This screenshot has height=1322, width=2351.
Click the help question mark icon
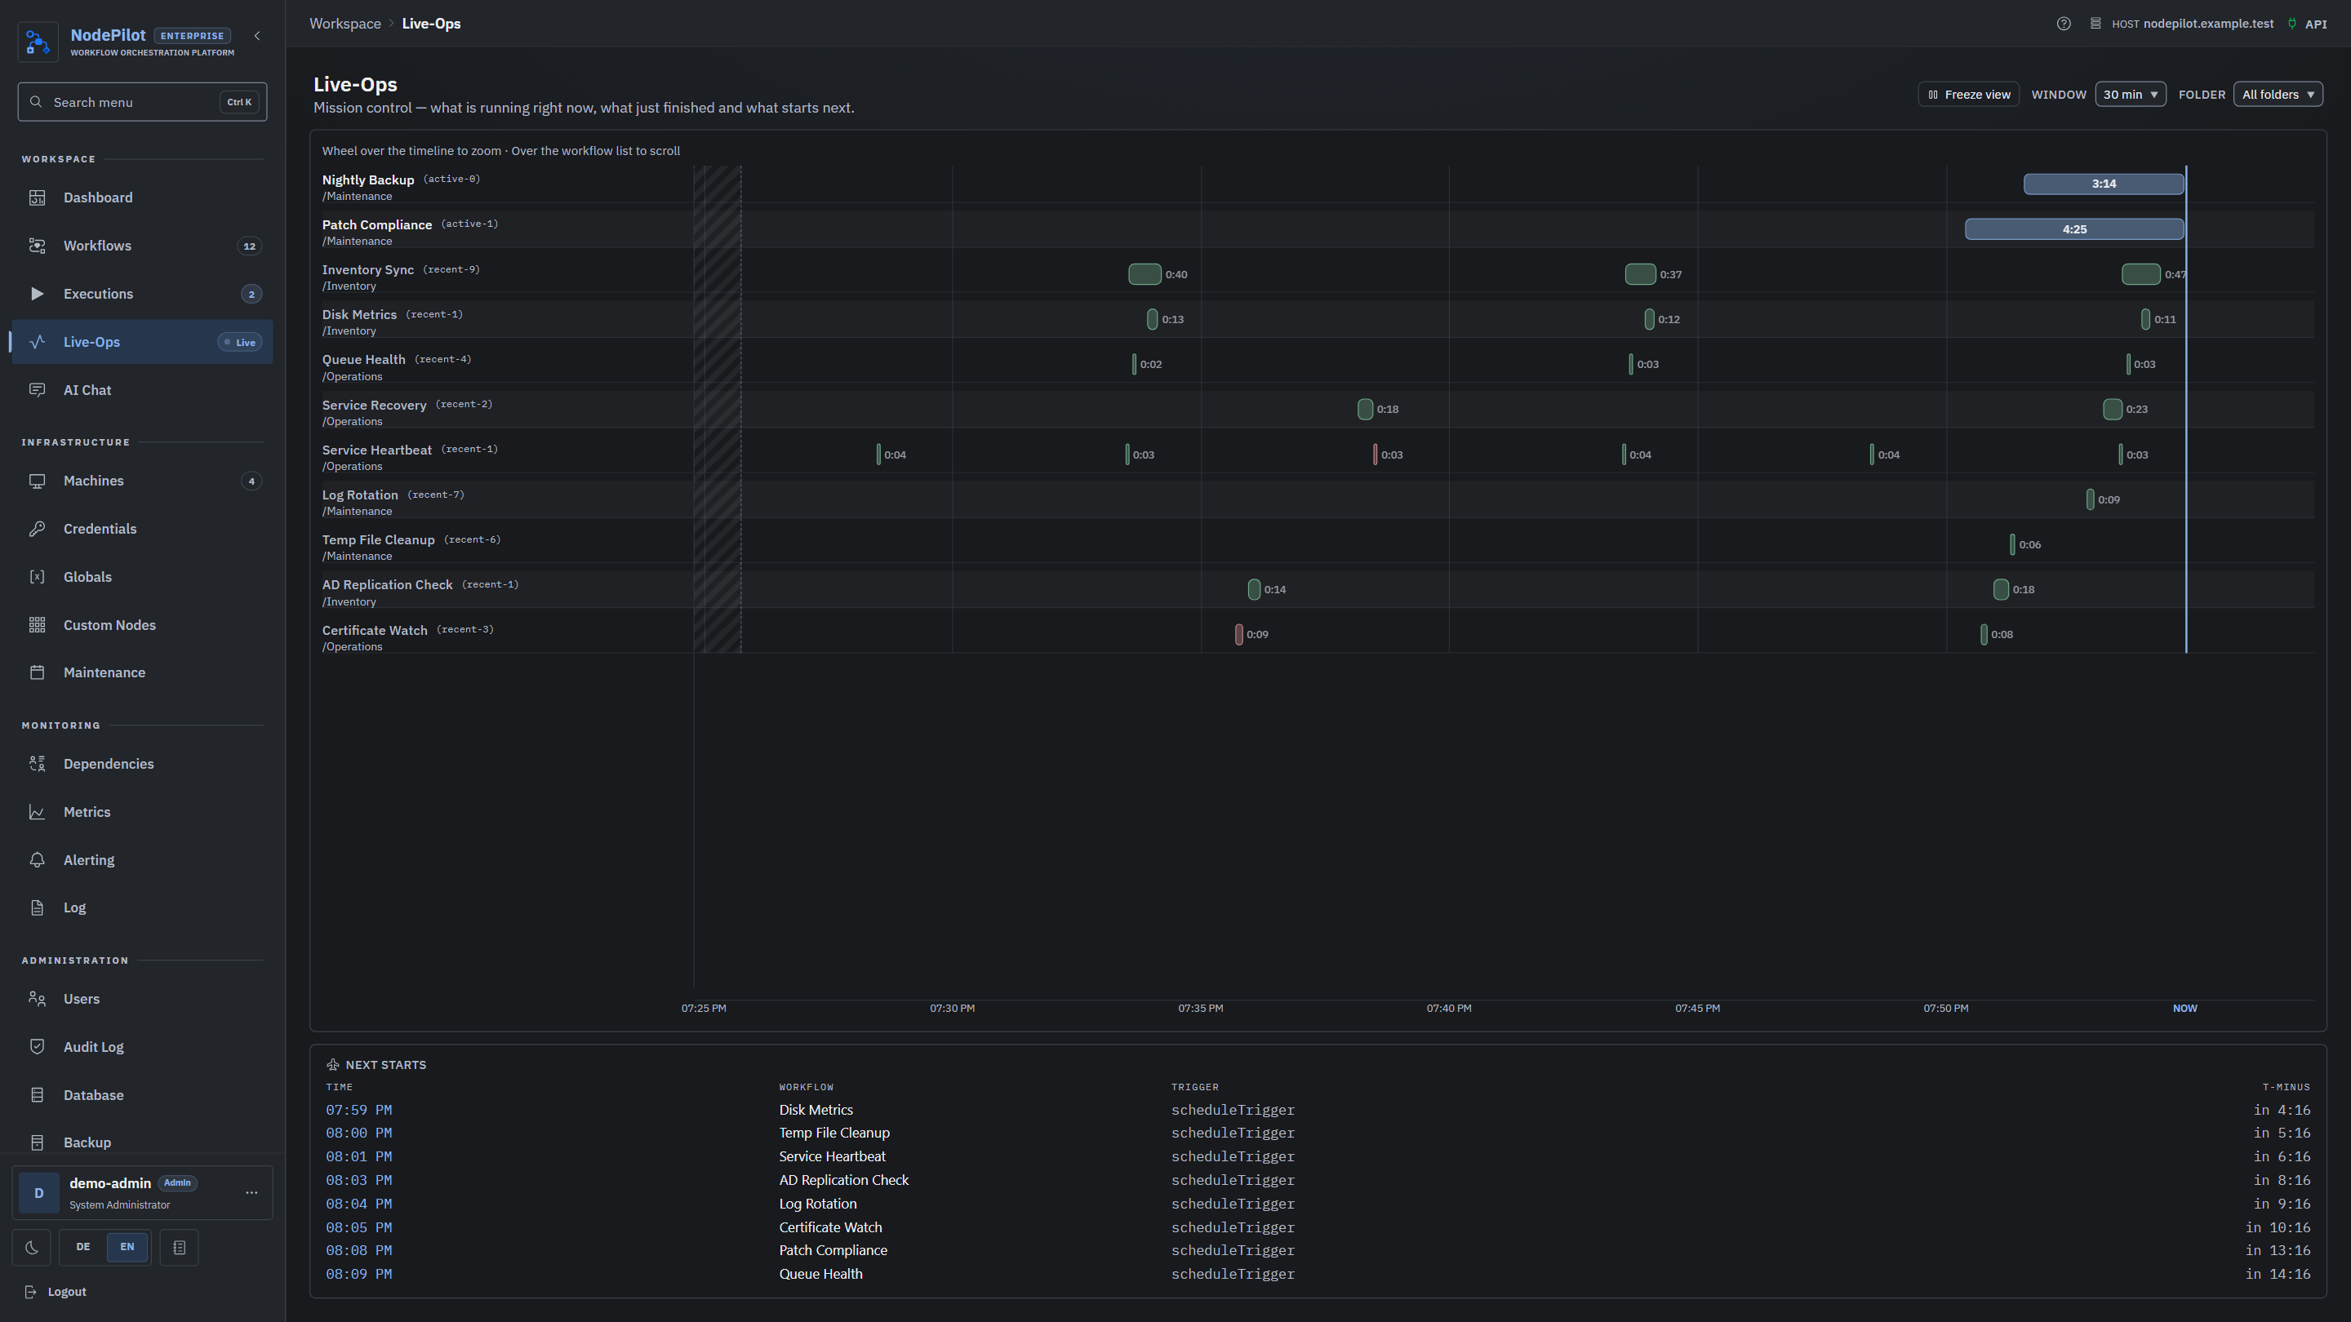pyautogui.click(x=2064, y=24)
